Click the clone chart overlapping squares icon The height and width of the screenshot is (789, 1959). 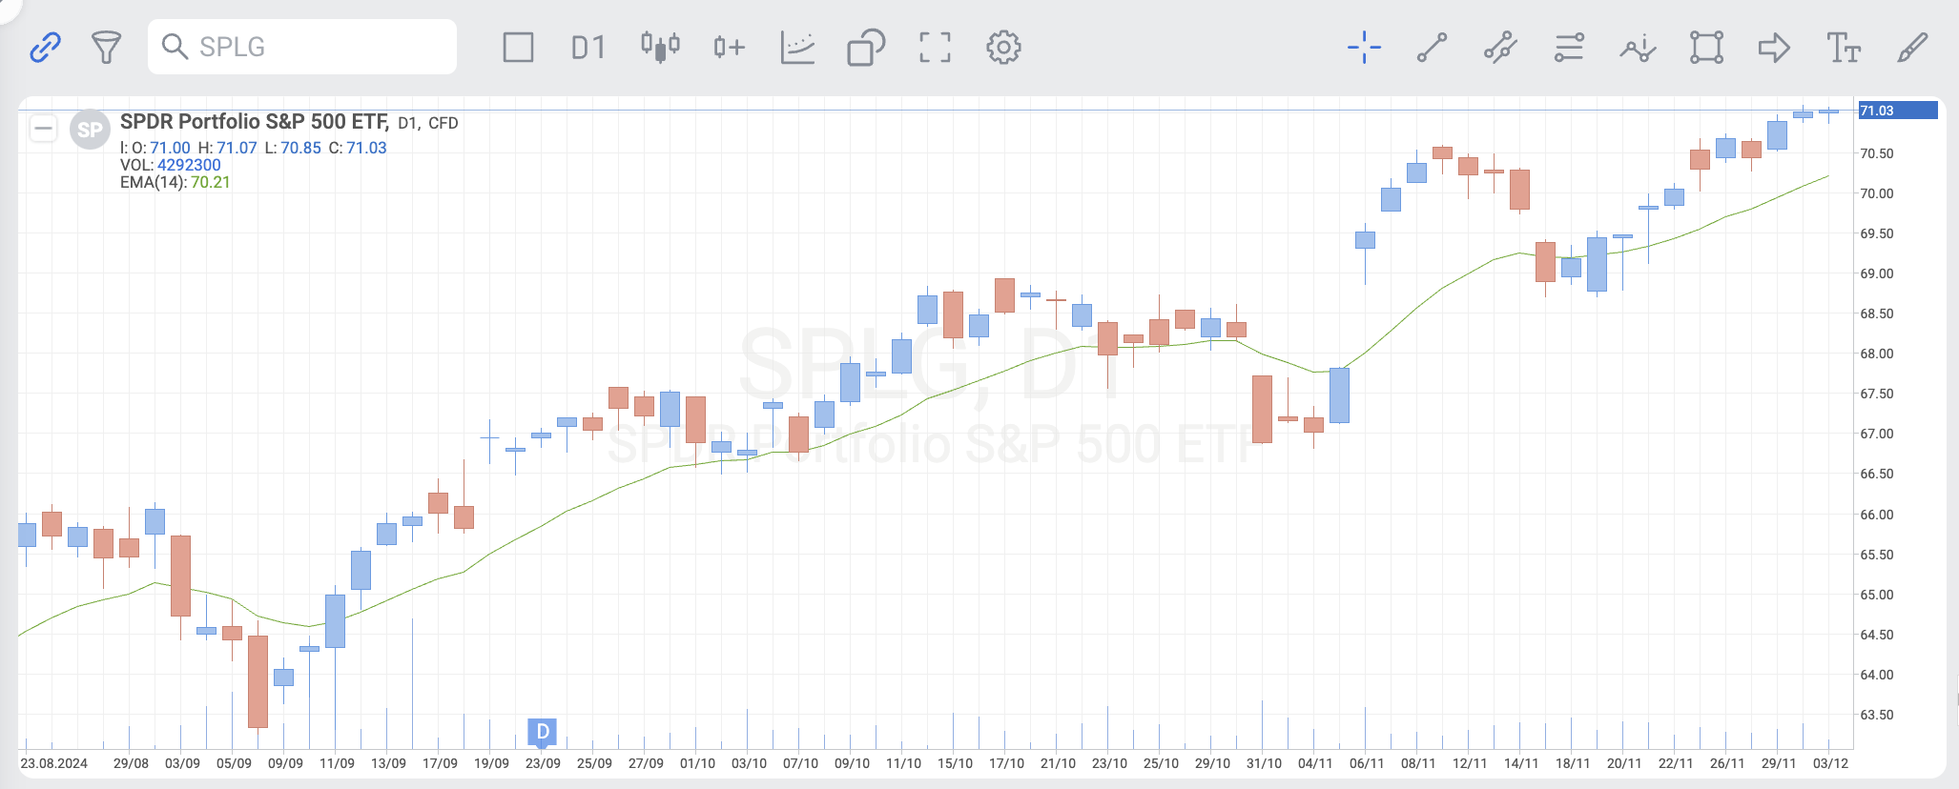866,47
